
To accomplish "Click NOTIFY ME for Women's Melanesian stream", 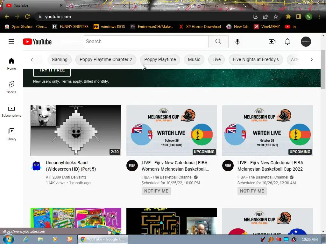I will [156, 191].
